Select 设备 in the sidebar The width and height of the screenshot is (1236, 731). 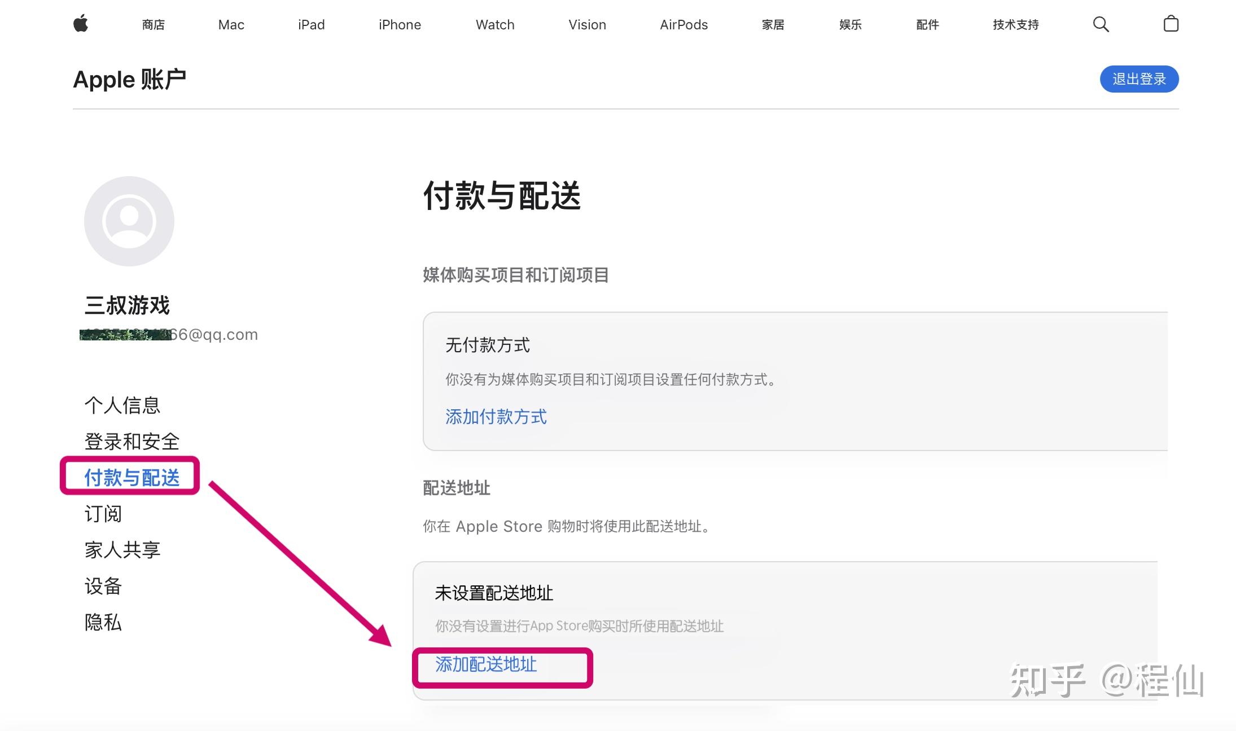pyautogui.click(x=103, y=586)
